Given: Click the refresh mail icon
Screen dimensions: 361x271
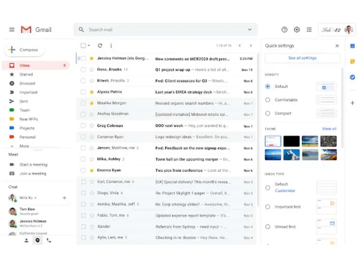Looking at the screenshot, I should tap(100, 46).
